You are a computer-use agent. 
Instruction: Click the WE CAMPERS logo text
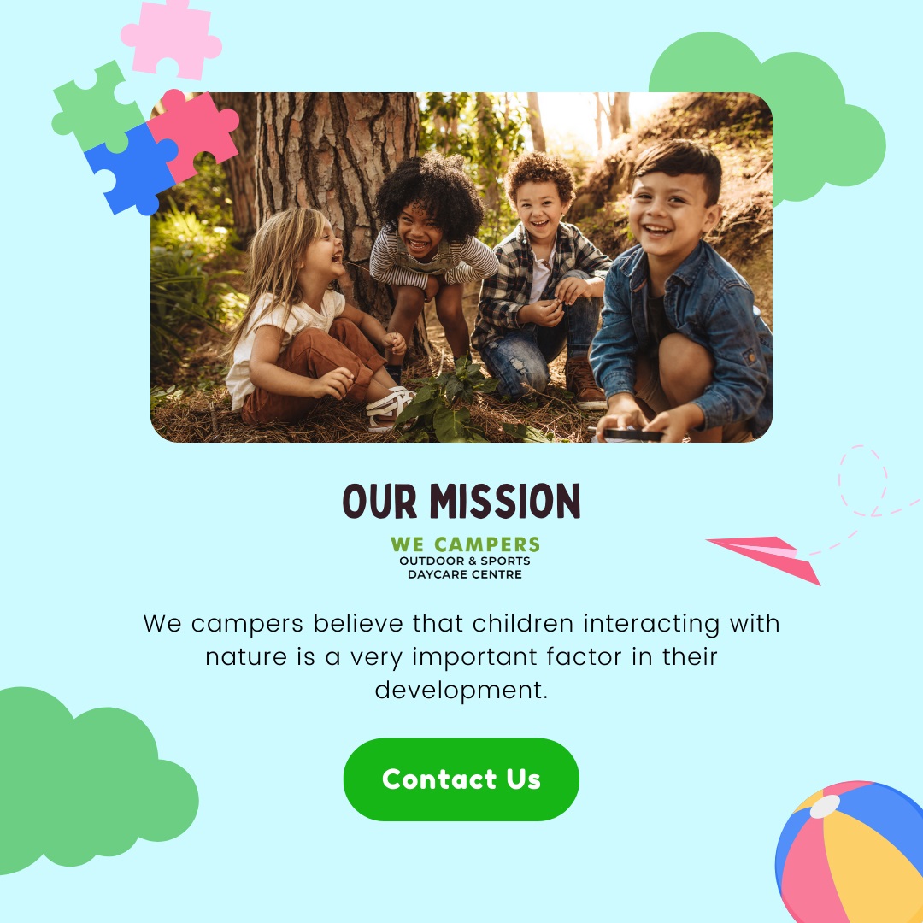[x=465, y=544]
